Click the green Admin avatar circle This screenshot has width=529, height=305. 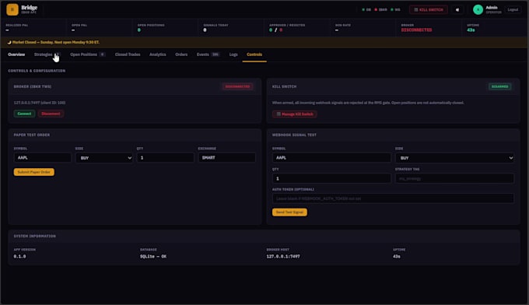point(478,10)
